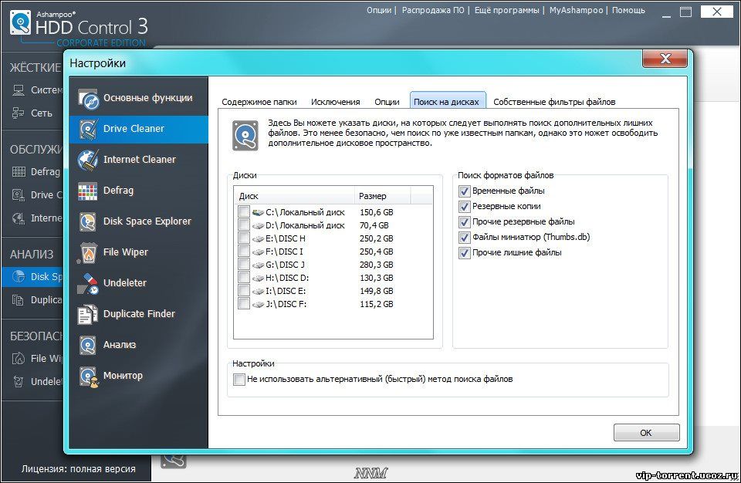Toggle the Файлы миниатюр (Thumbs.db) checkbox

465,237
